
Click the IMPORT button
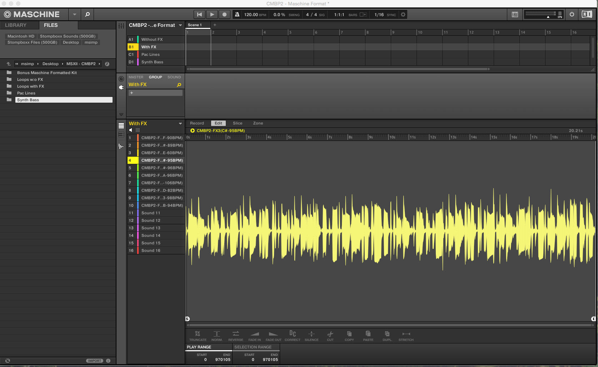[95, 361]
